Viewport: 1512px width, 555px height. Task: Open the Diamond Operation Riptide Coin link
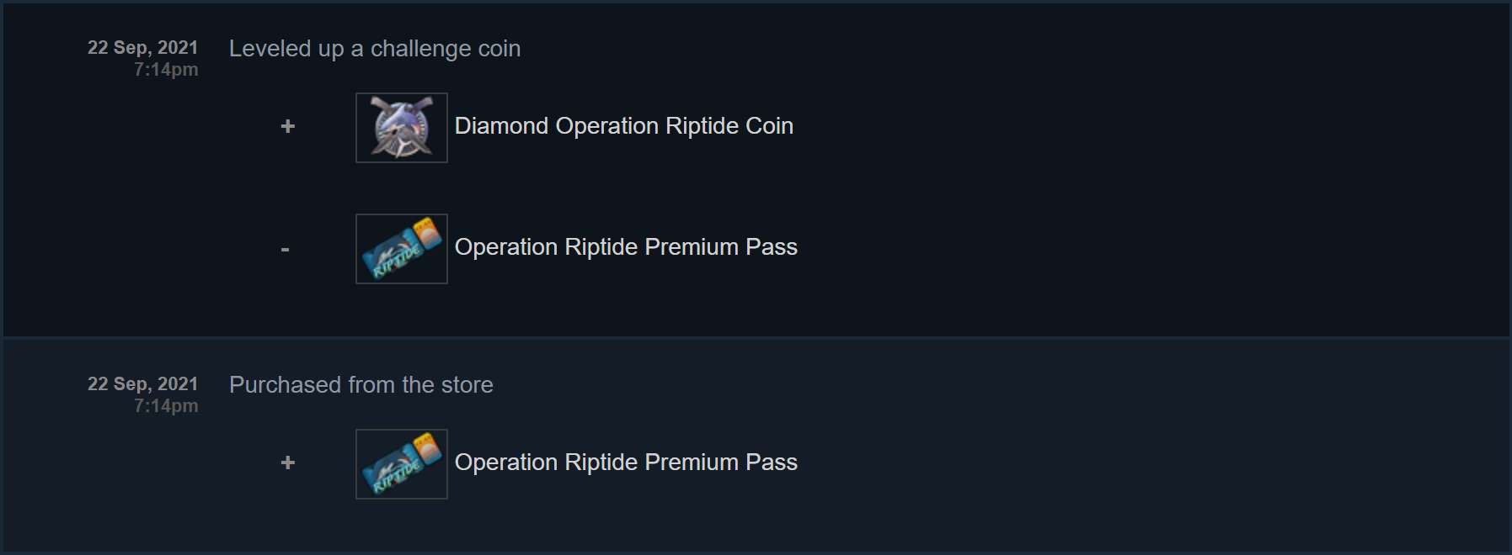[623, 126]
